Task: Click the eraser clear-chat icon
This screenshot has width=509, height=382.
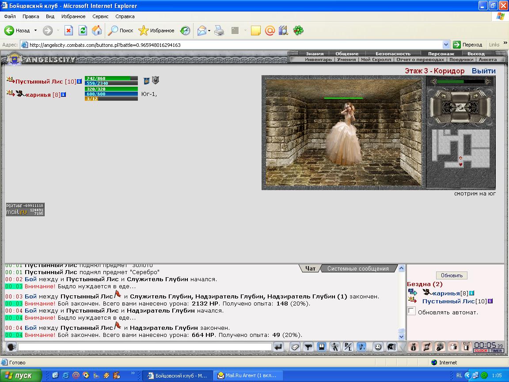Action: [x=295, y=347]
